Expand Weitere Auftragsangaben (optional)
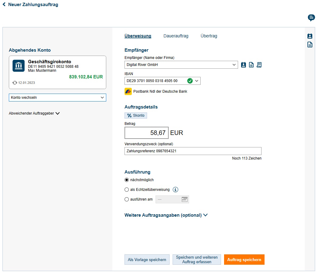The image size is (316, 272). (x=166, y=215)
